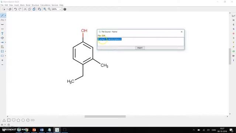This screenshot has height=133, width=236.
Task: Select the rectangle selection tool
Action: coord(4,9)
